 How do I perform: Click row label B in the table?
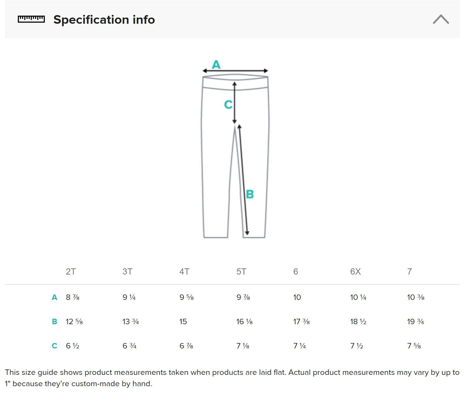click(x=54, y=322)
